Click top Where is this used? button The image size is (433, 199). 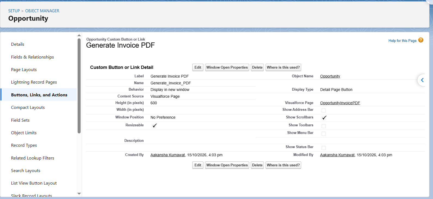(283, 67)
